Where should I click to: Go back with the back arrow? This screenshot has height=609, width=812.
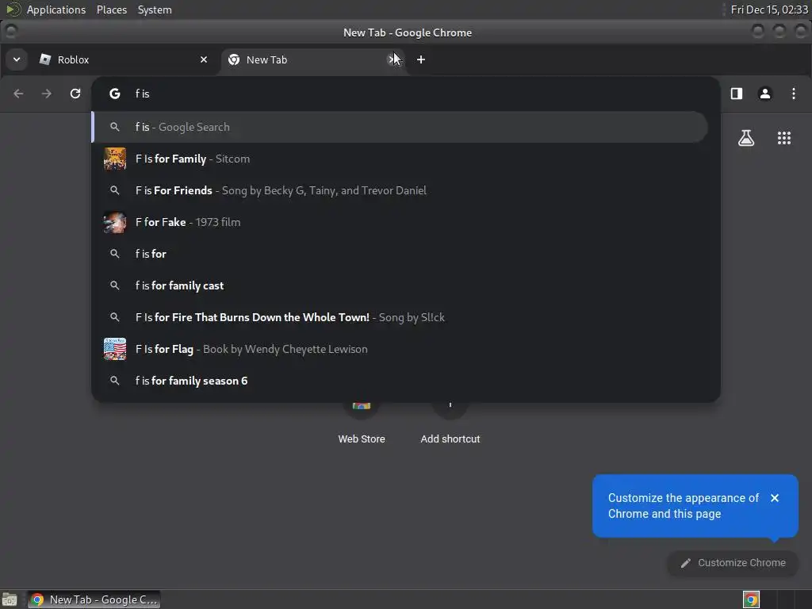point(19,94)
